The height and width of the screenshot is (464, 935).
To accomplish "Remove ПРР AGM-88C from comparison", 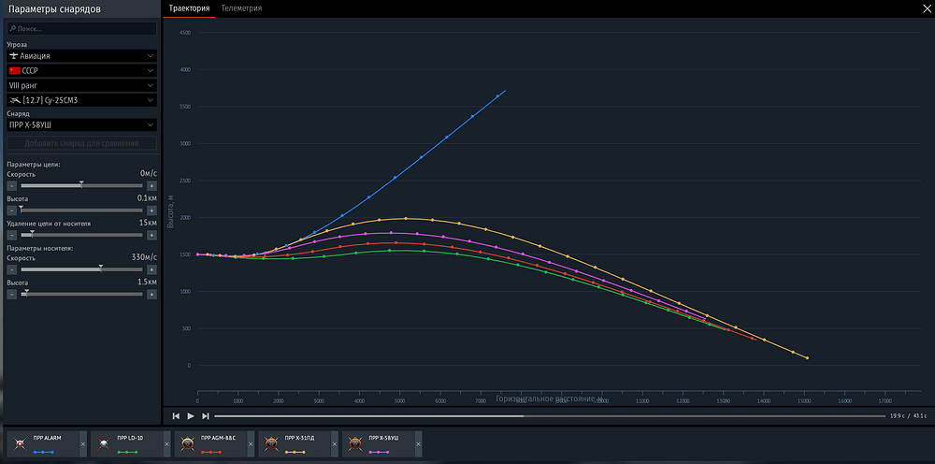I will coord(251,444).
